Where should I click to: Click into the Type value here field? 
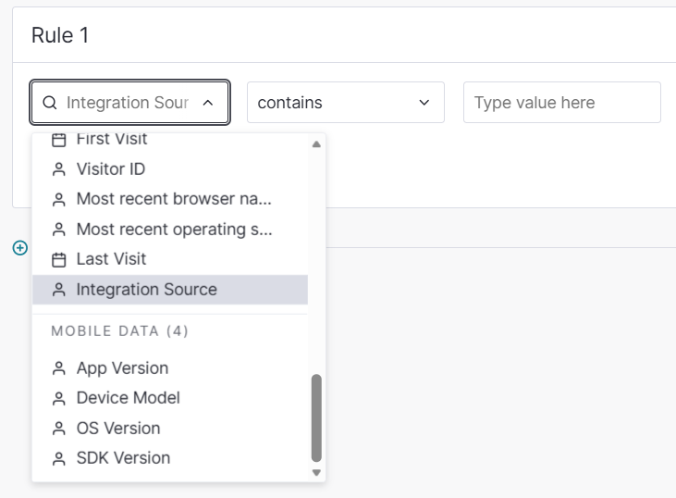(x=561, y=102)
